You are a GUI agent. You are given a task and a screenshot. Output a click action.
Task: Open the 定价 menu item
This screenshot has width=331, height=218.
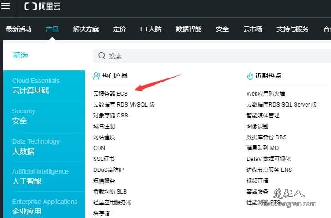(119, 29)
